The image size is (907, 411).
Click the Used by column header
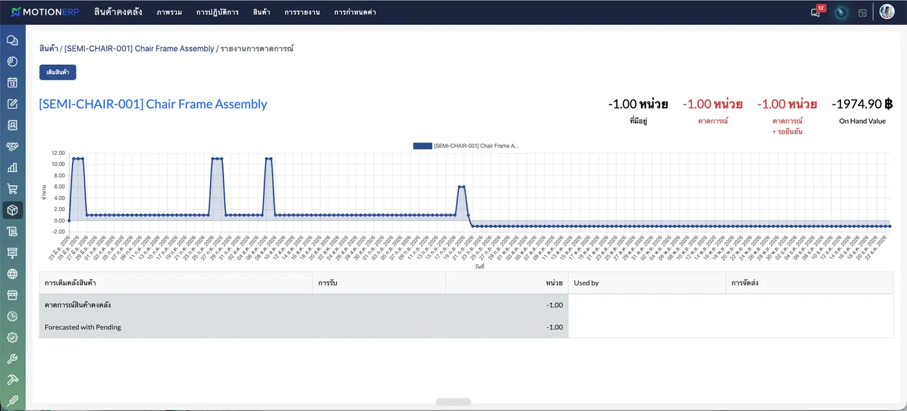[647, 283]
